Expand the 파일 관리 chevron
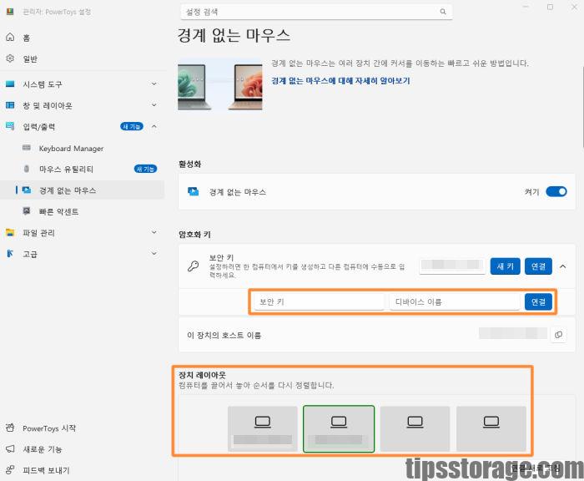Image resolution: width=584 pixels, height=481 pixels. tap(154, 232)
